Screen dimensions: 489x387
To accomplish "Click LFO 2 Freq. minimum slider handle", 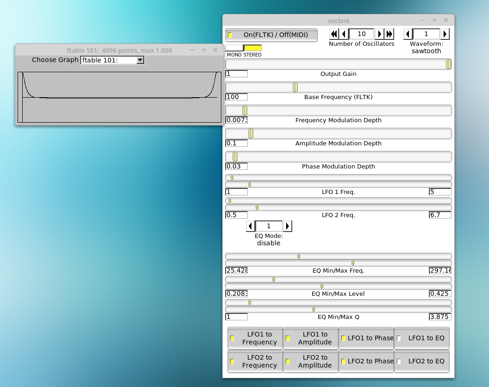I will (x=230, y=201).
